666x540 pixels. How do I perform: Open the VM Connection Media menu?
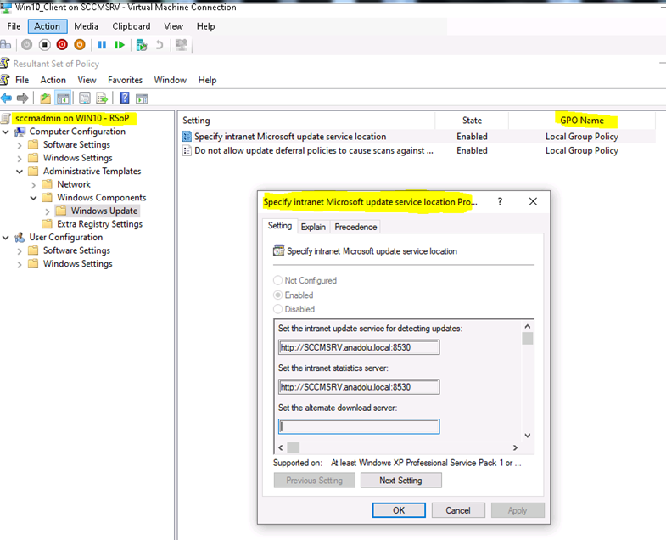point(86,26)
